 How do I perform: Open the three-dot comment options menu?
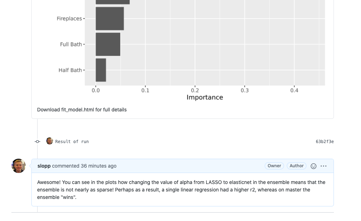pyautogui.click(x=324, y=166)
